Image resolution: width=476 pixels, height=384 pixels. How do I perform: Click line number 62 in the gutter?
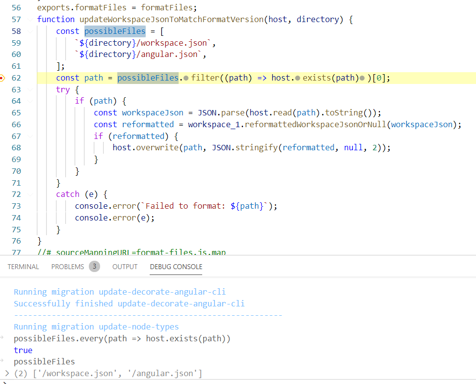tap(16, 78)
